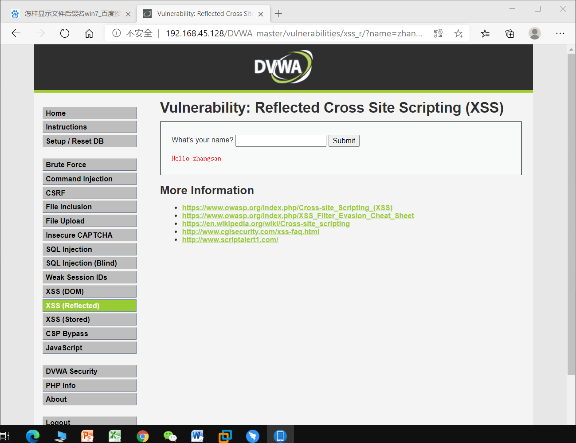The image size is (576, 443).
Task: Click the DVWA logo
Action: coord(283,67)
